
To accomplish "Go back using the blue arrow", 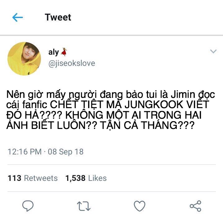I will click(18, 17).
